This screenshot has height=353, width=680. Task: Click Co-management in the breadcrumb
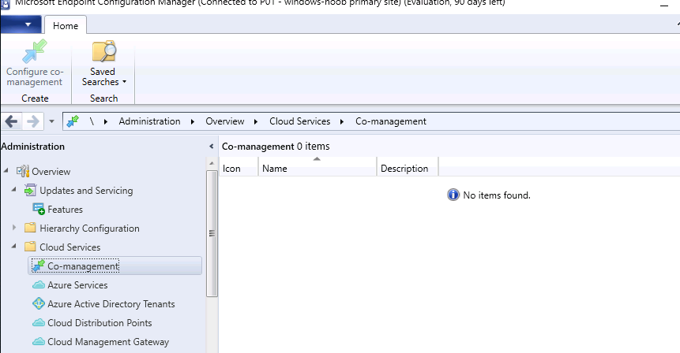click(391, 121)
